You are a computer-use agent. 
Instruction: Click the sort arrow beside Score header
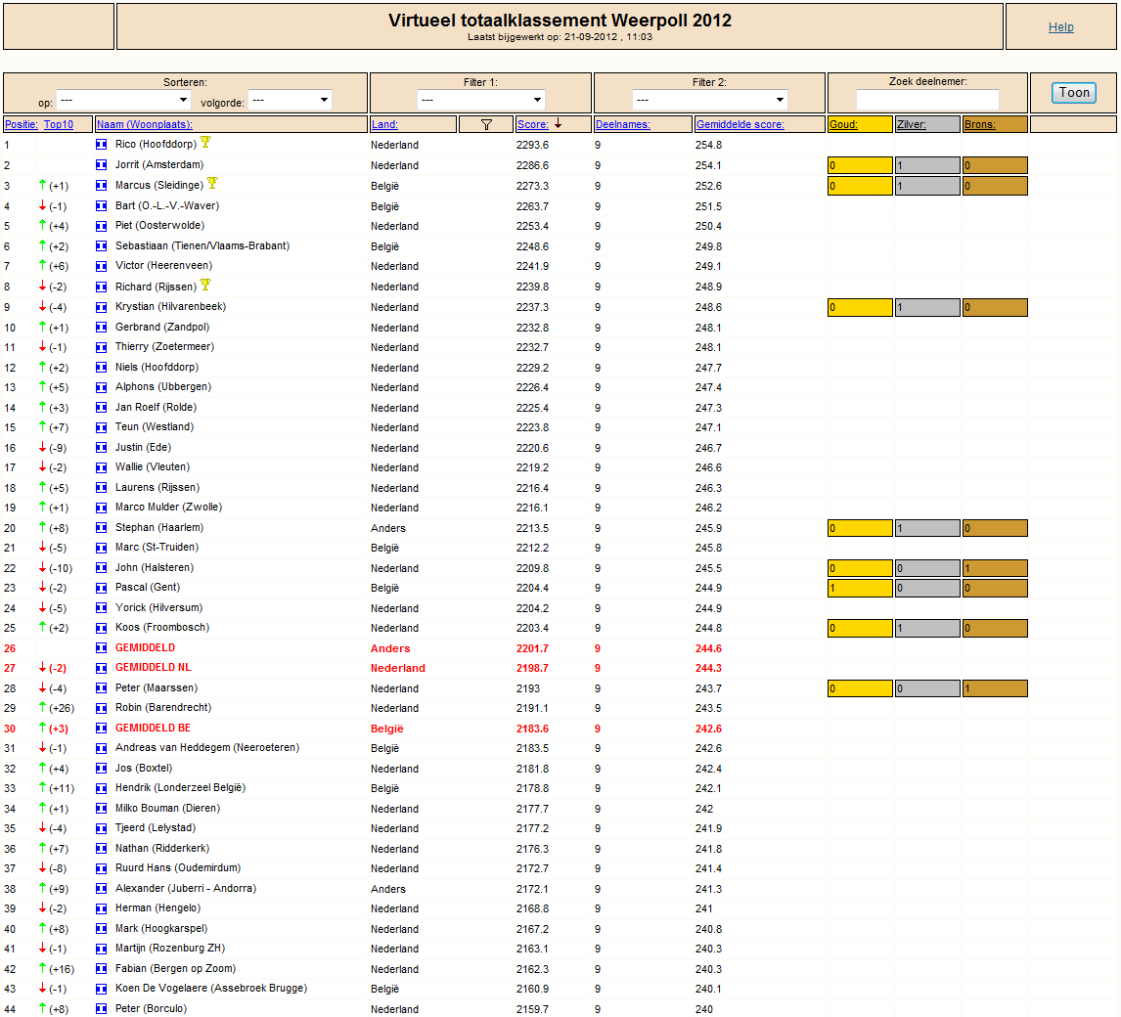[x=558, y=123]
